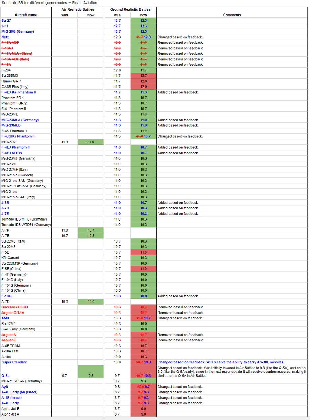
Task: Click the MiG-23MLD aircraft name cell
Action: (26, 125)
